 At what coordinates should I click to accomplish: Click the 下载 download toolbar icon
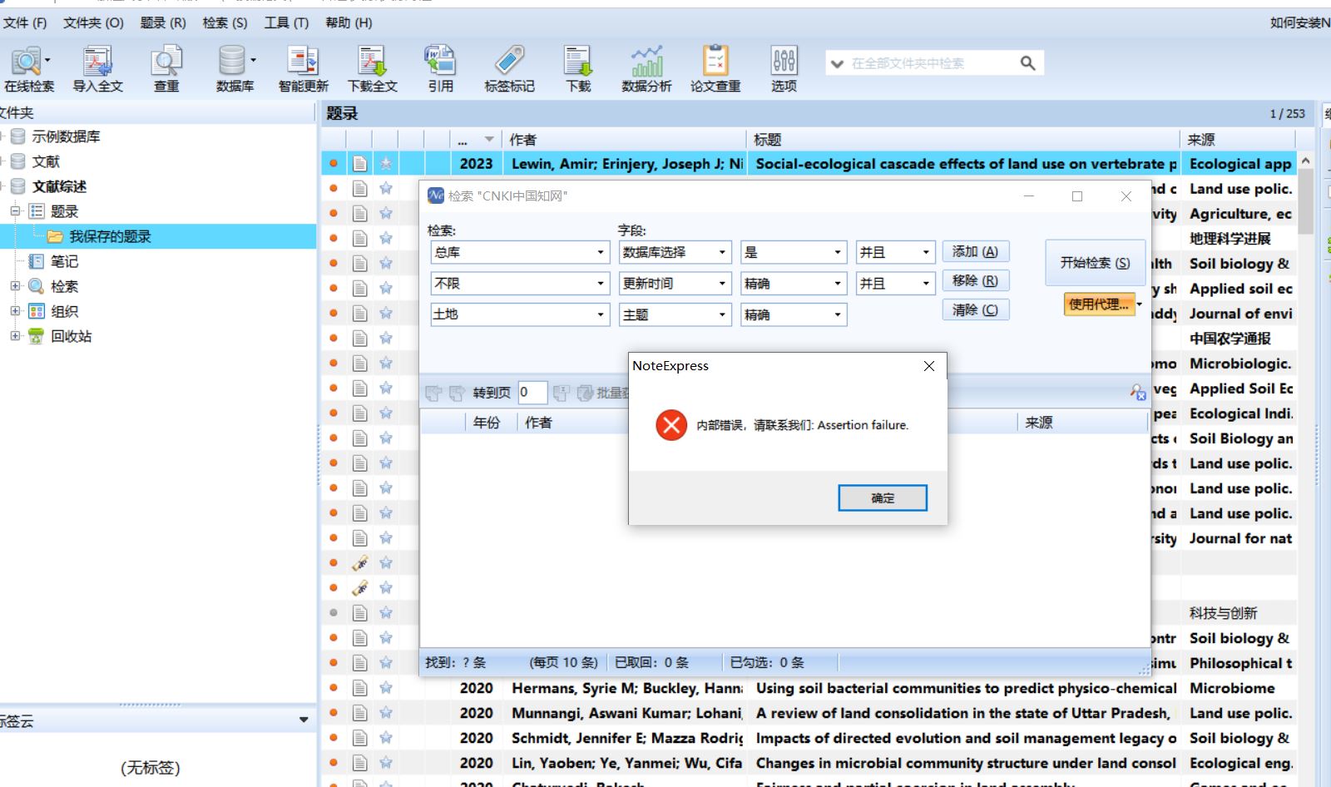coord(578,68)
